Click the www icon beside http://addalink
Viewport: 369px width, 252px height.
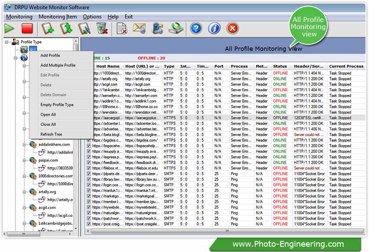pos(42,152)
